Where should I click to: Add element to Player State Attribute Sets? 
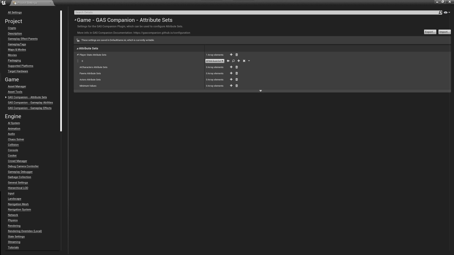click(x=231, y=55)
